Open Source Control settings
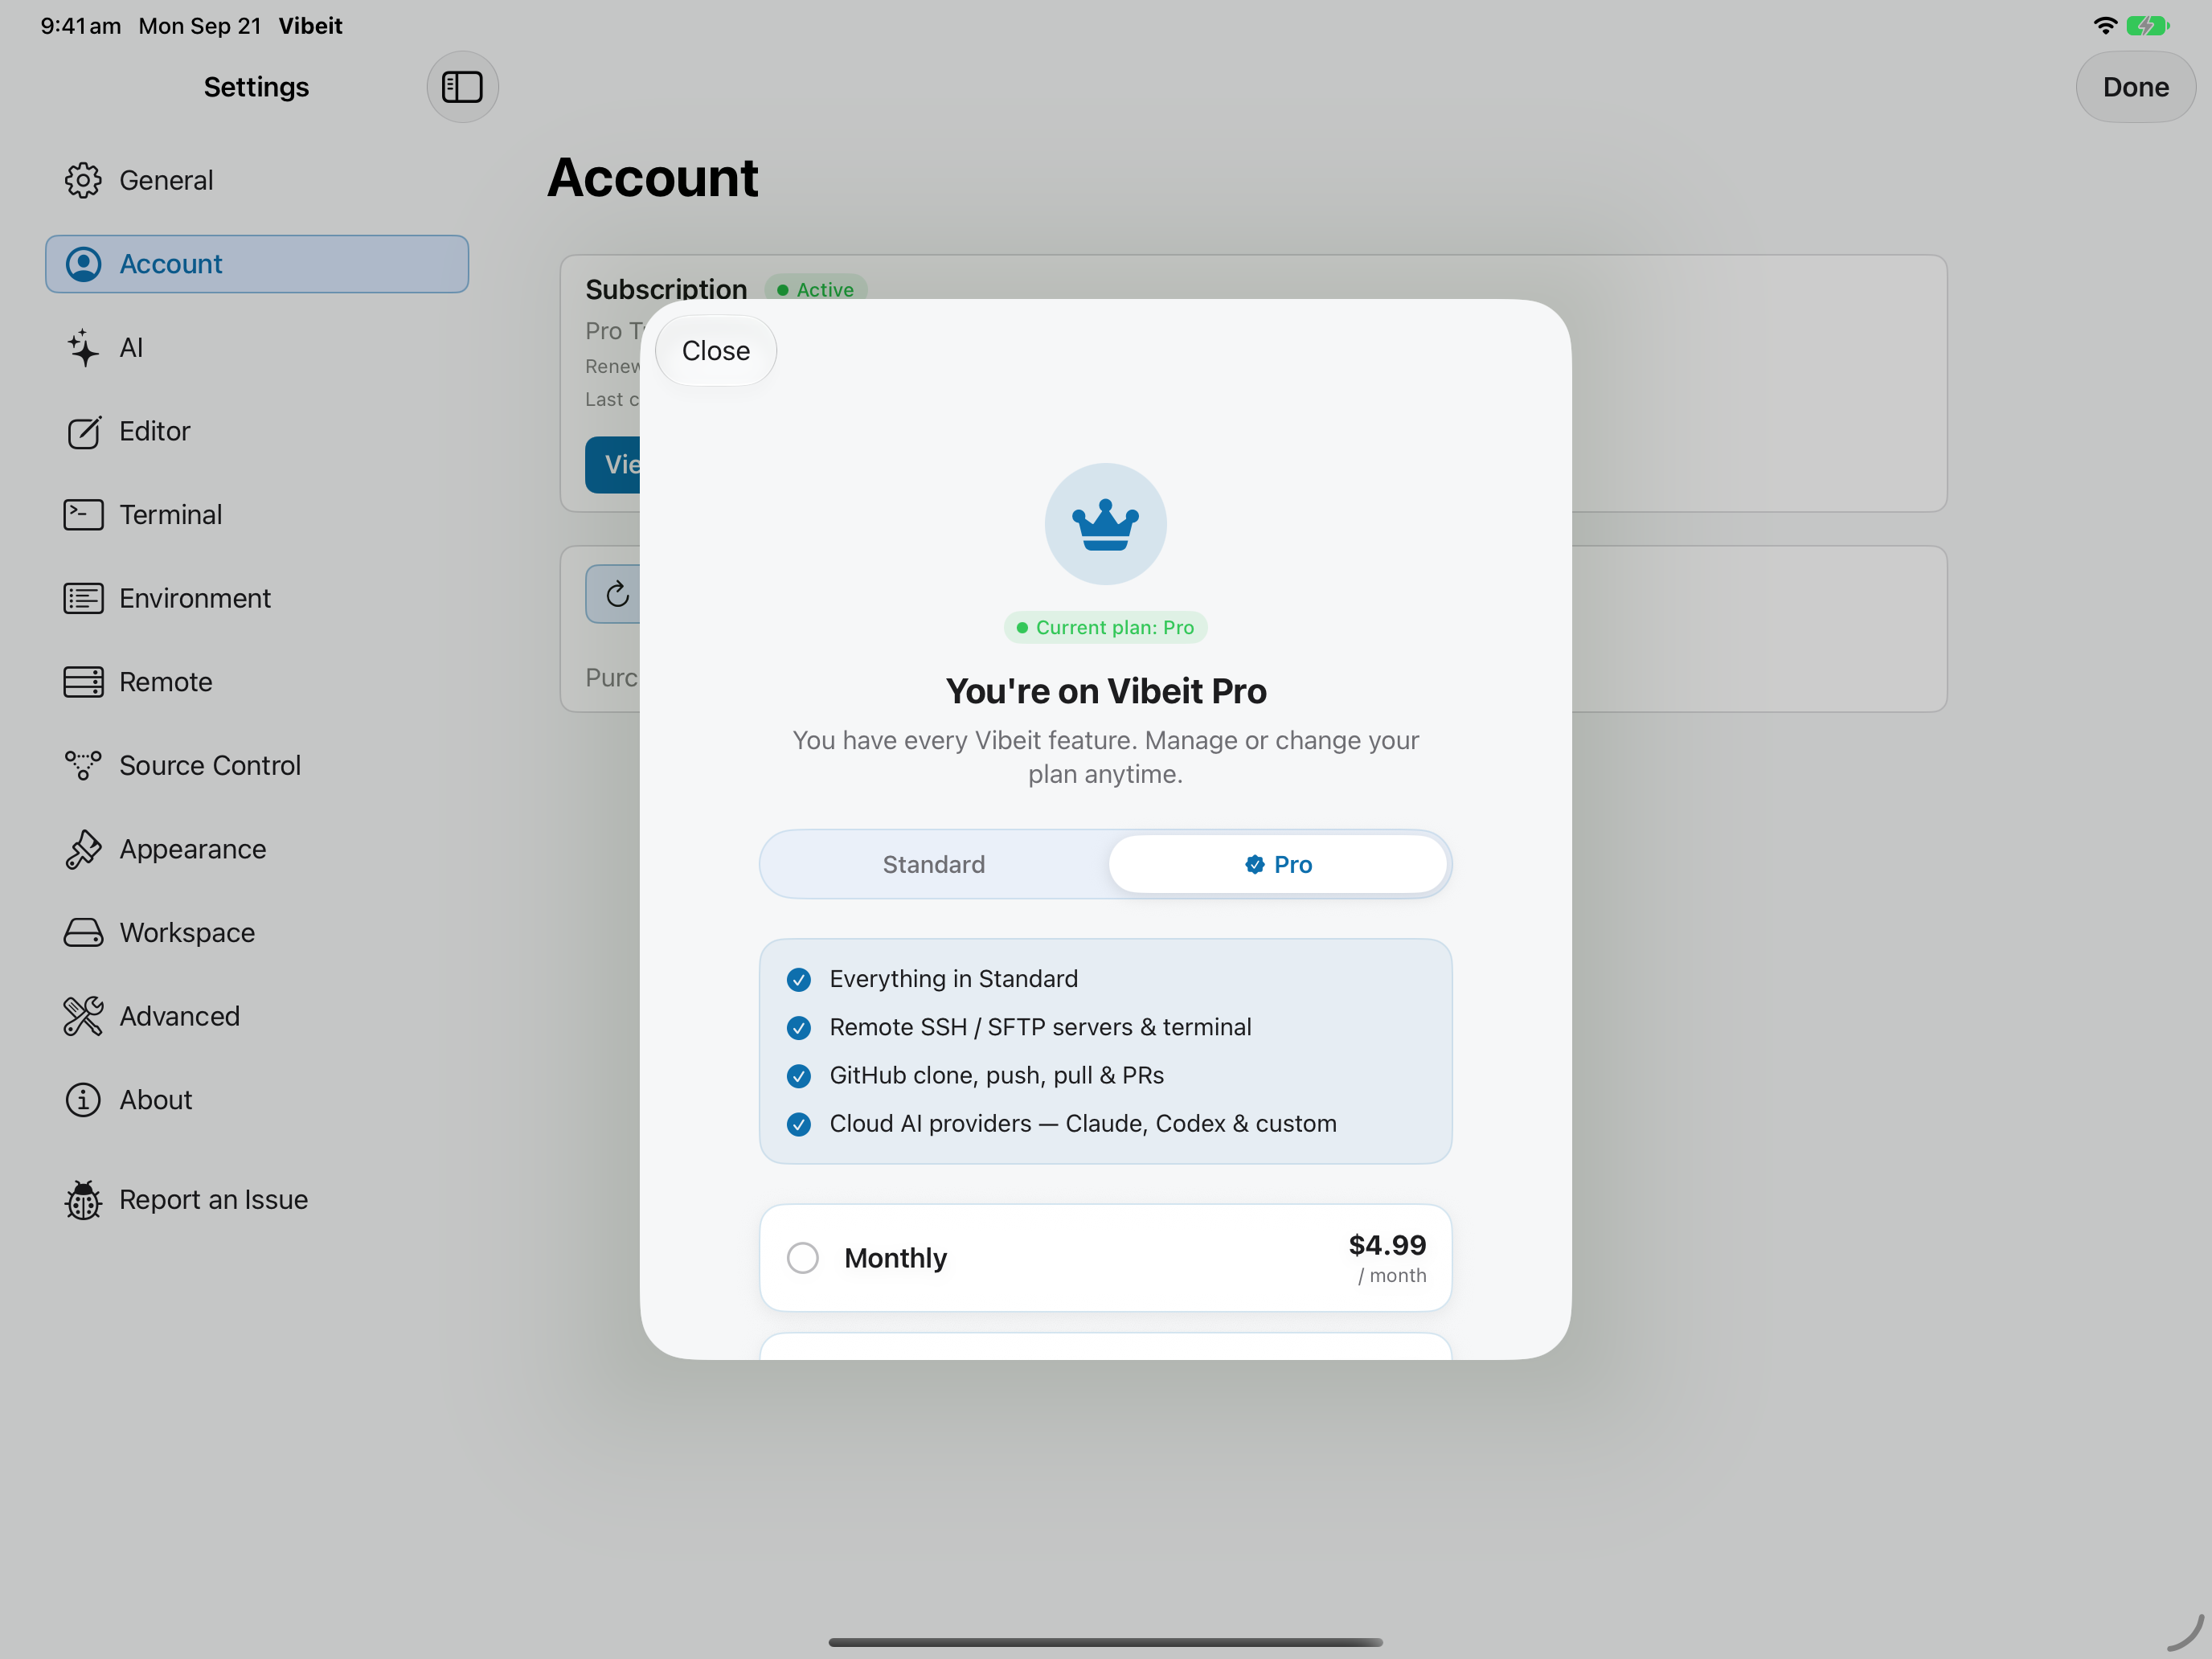Viewport: 2212px width, 1659px height. coord(257,766)
